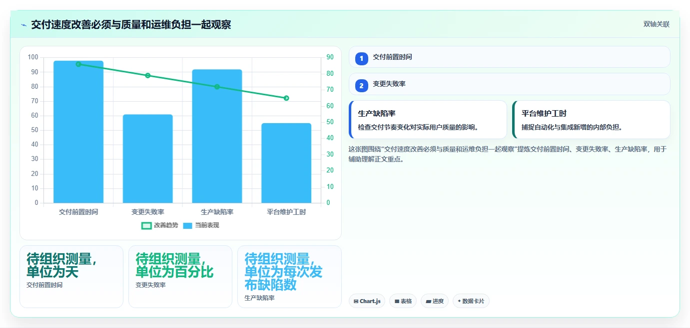The image size is (690, 328).
Task: Click the 生产缺陷率 blue bar
Action: pyautogui.click(x=217, y=136)
